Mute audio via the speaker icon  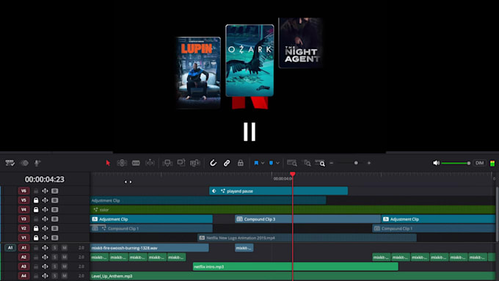[x=436, y=163]
